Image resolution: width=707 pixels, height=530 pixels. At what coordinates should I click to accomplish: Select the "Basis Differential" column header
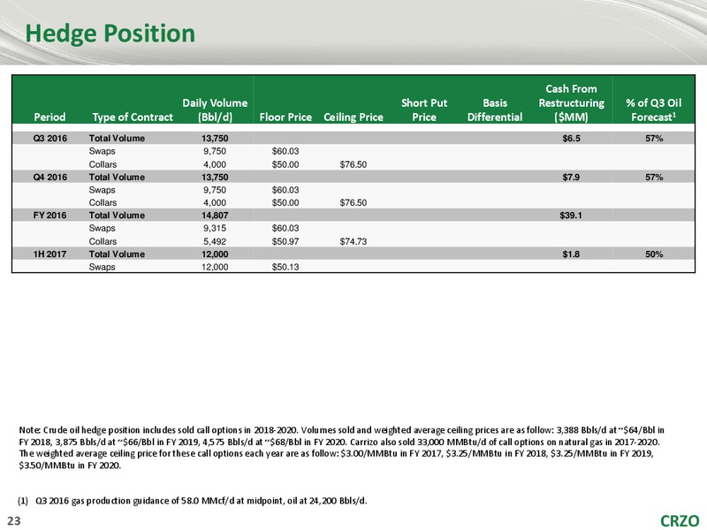point(495,110)
